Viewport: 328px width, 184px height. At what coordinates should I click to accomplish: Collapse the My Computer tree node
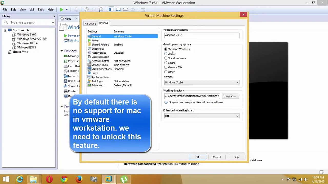pyautogui.click(x=5, y=30)
